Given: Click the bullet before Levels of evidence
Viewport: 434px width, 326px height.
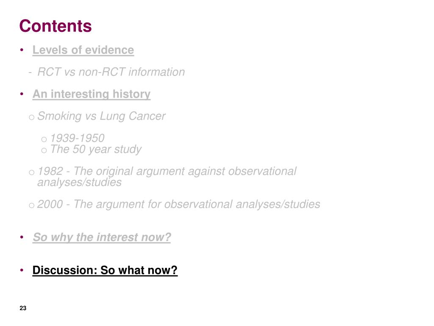Looking at the screenshot, I should click(22, 50).
